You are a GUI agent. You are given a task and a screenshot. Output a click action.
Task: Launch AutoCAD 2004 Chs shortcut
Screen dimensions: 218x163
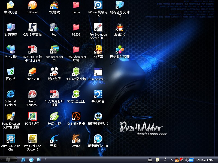coord(11,139)
